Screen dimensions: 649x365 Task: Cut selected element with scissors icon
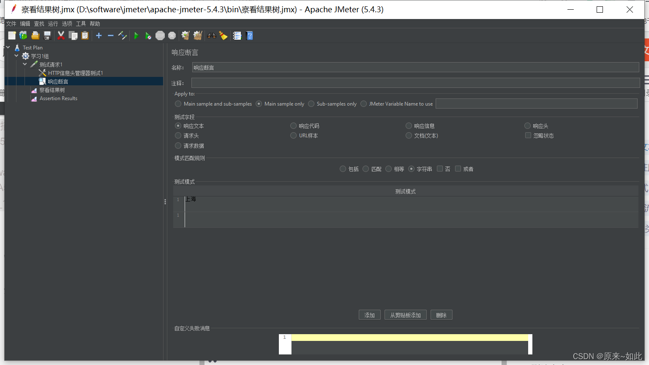[61, 35]
